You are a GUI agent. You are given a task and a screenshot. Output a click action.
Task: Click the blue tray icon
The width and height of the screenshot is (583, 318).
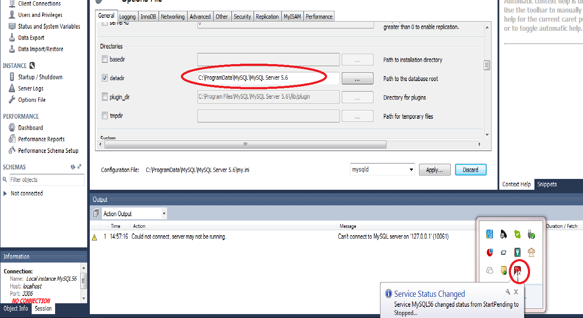click(x=490, y=234)
